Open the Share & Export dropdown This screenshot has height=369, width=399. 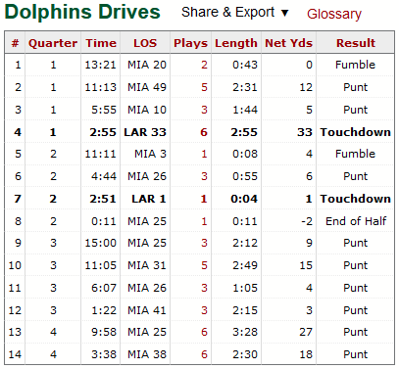coord(234,13)
